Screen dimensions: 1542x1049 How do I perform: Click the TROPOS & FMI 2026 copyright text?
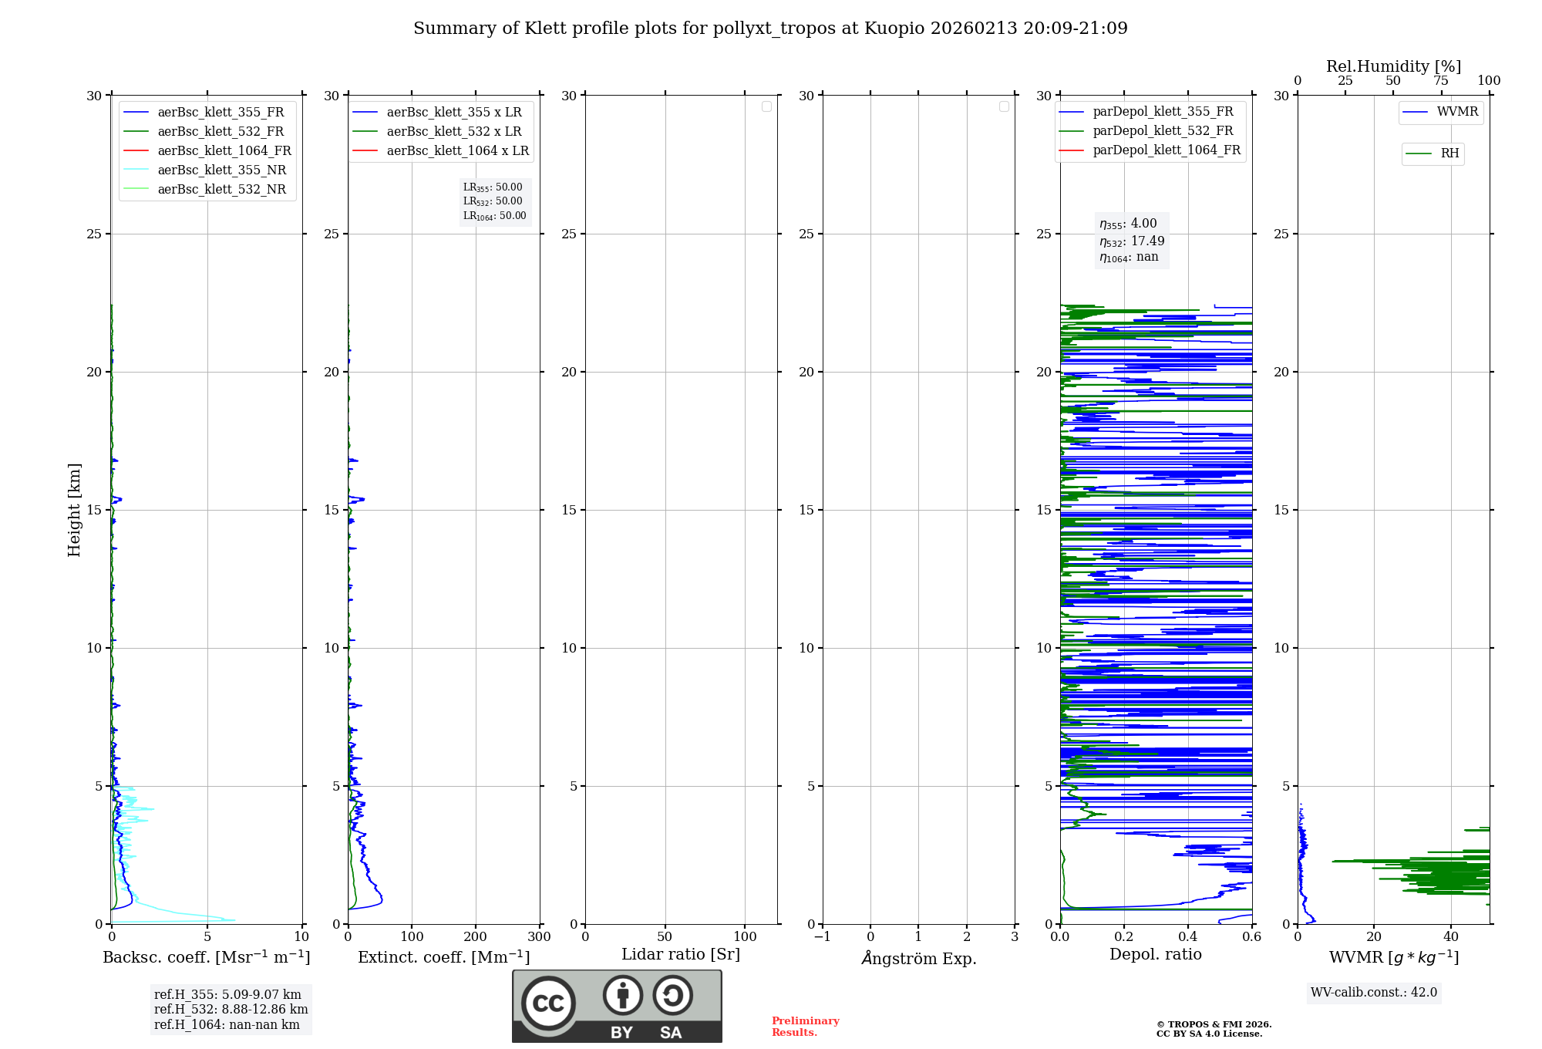point(1214,1024)
